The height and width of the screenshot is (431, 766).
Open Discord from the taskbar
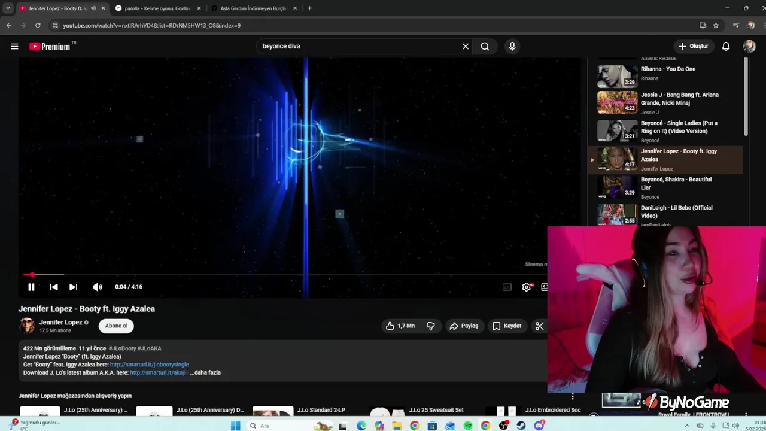click(x=539, y=426)
